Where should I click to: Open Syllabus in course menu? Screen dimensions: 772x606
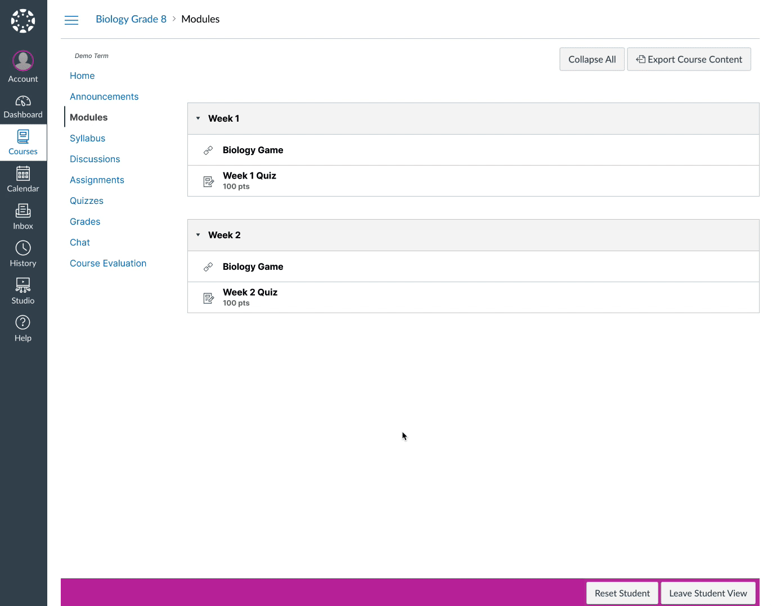tap(87, 138)
